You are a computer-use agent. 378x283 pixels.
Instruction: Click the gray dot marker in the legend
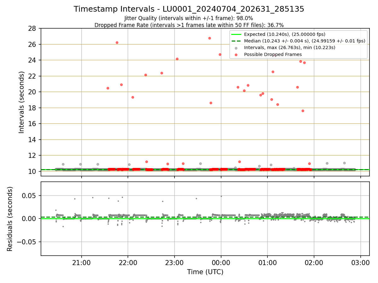pos(236,48)
